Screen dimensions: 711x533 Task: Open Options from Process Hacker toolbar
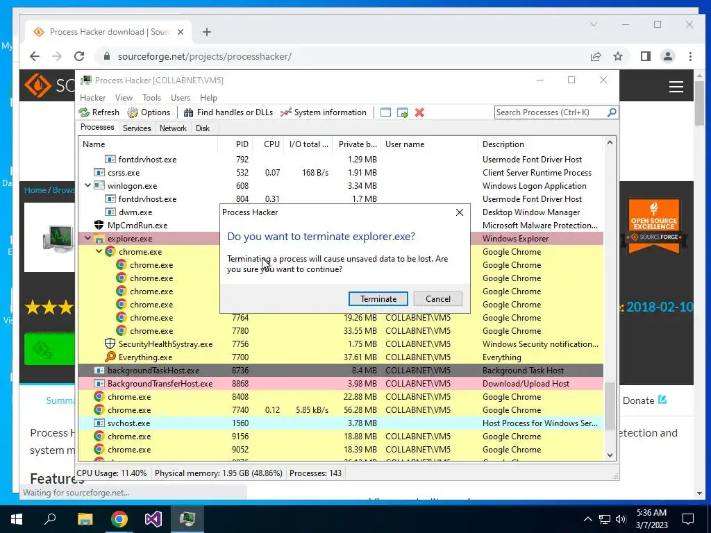(149, 112)
